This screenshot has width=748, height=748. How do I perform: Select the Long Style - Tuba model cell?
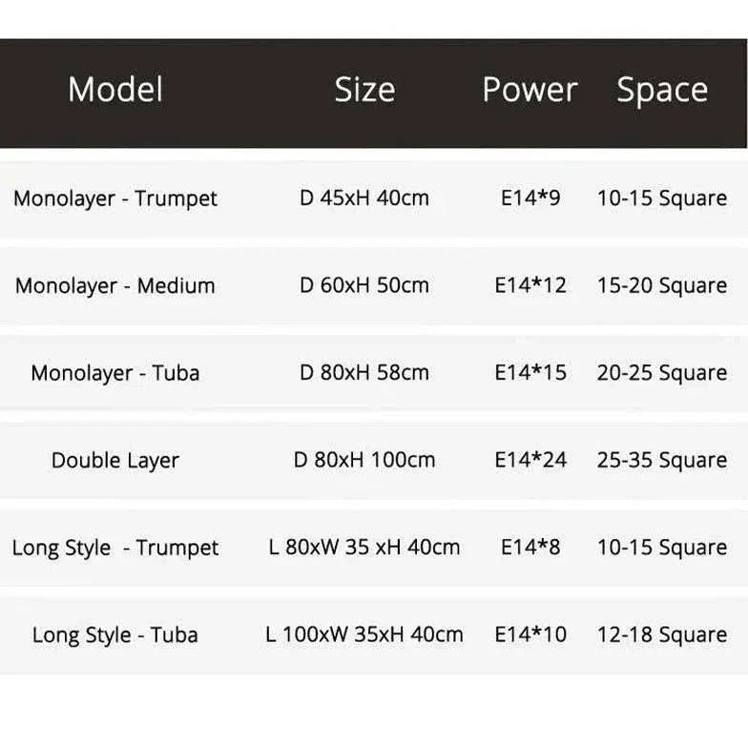(115, 634)
